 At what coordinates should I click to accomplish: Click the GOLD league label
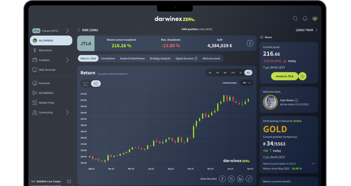275,129
